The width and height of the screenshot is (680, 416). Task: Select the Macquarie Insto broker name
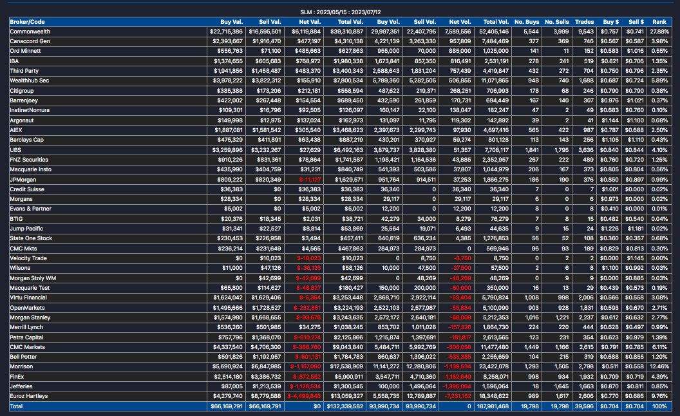30,169
